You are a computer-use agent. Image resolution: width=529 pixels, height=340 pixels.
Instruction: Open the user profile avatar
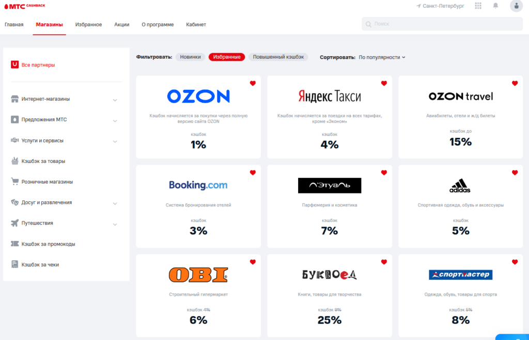pyautogui.click(x=516, y=6)
